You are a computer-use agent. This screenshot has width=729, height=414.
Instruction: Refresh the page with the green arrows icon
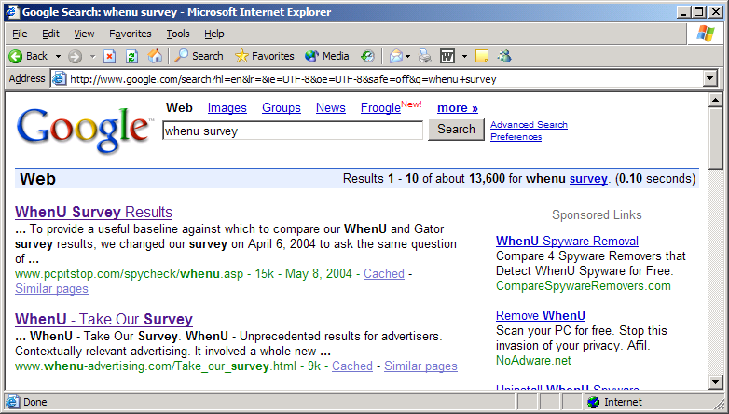[x=132, y=56]
